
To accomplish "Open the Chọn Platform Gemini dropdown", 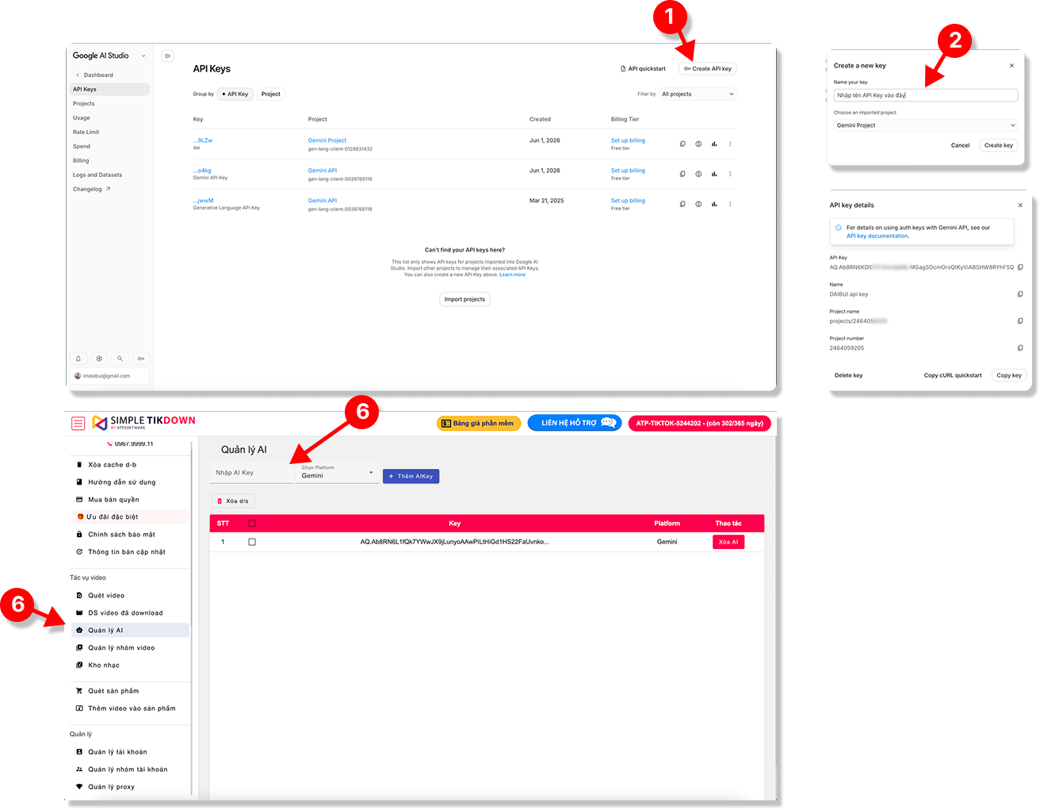I will (338, 473).
